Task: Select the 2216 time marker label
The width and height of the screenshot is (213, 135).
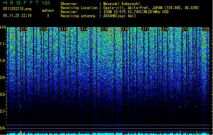Action: click(124, 29)
